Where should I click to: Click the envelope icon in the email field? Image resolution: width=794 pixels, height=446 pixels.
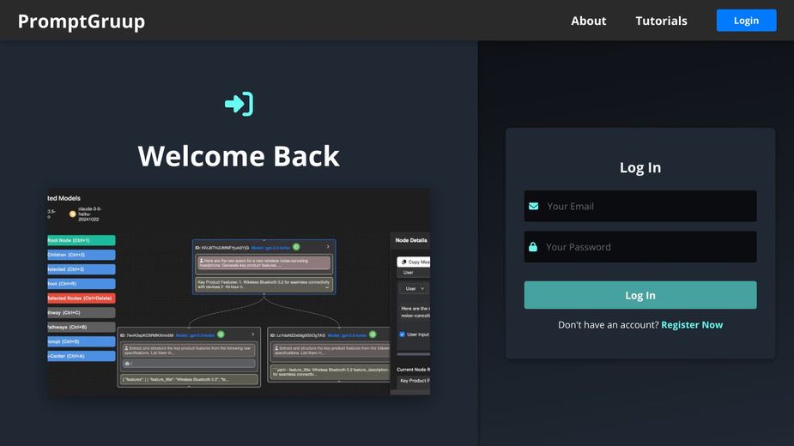pos(533,206)
